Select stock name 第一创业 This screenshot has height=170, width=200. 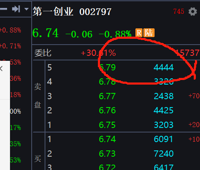coord(53,12)
